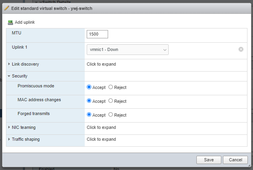Remove Uplink 1 with the gray X icon
Screen dimensions: 253x170
pyautogui.click(x=241, y=49)
